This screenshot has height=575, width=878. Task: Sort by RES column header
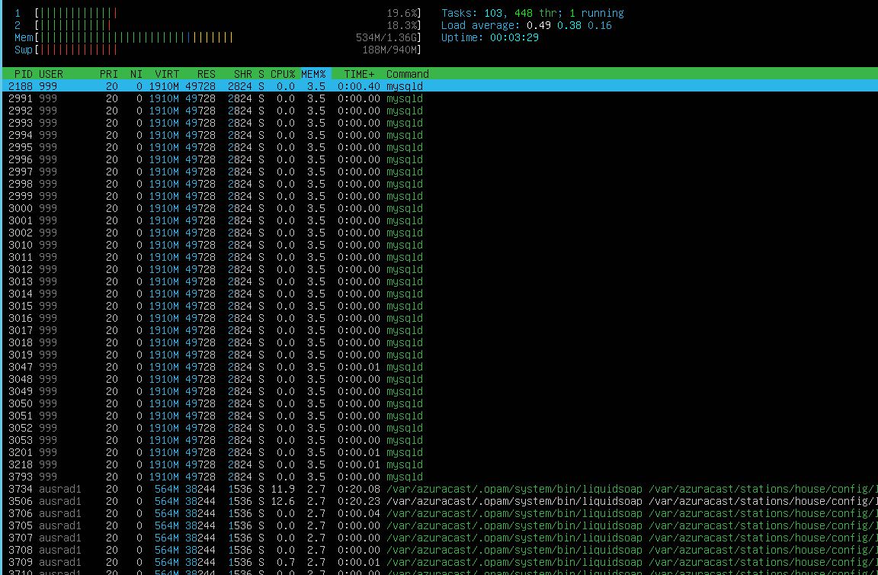click(206, 74)
